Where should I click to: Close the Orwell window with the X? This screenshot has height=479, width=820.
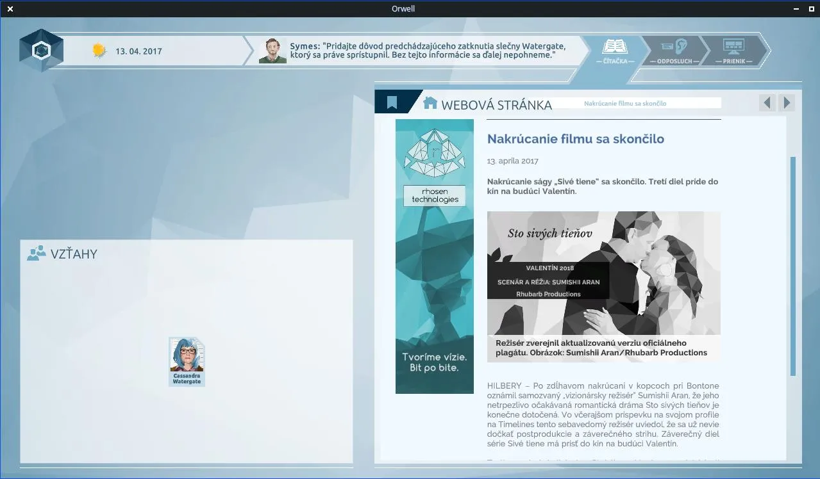[x=10, y=9]
